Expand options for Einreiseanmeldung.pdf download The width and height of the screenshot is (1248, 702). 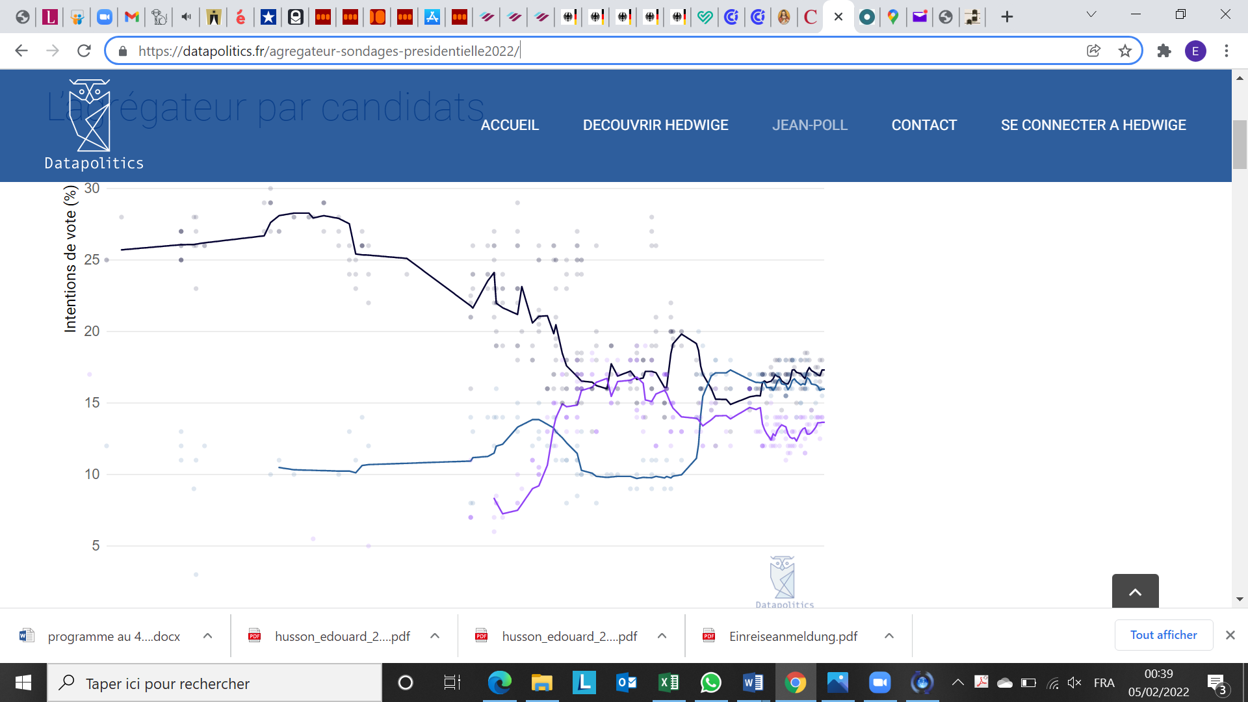(889, 636)
